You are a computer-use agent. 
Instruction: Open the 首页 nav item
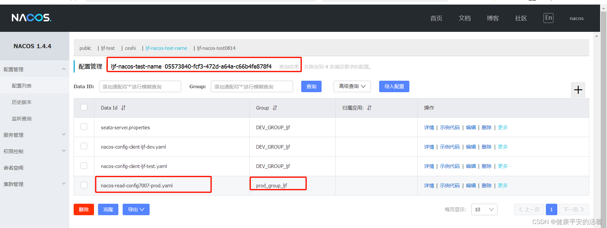tap(436, 18)
